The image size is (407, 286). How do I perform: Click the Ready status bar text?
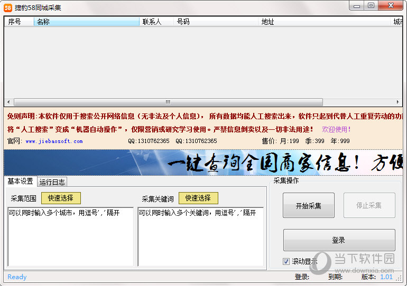(17, 277)
